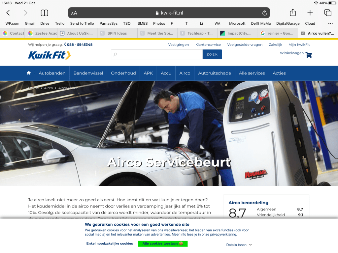Reload the page with refresh icon
The height and width of the screenshot is (253, 338).
[264, 13]
